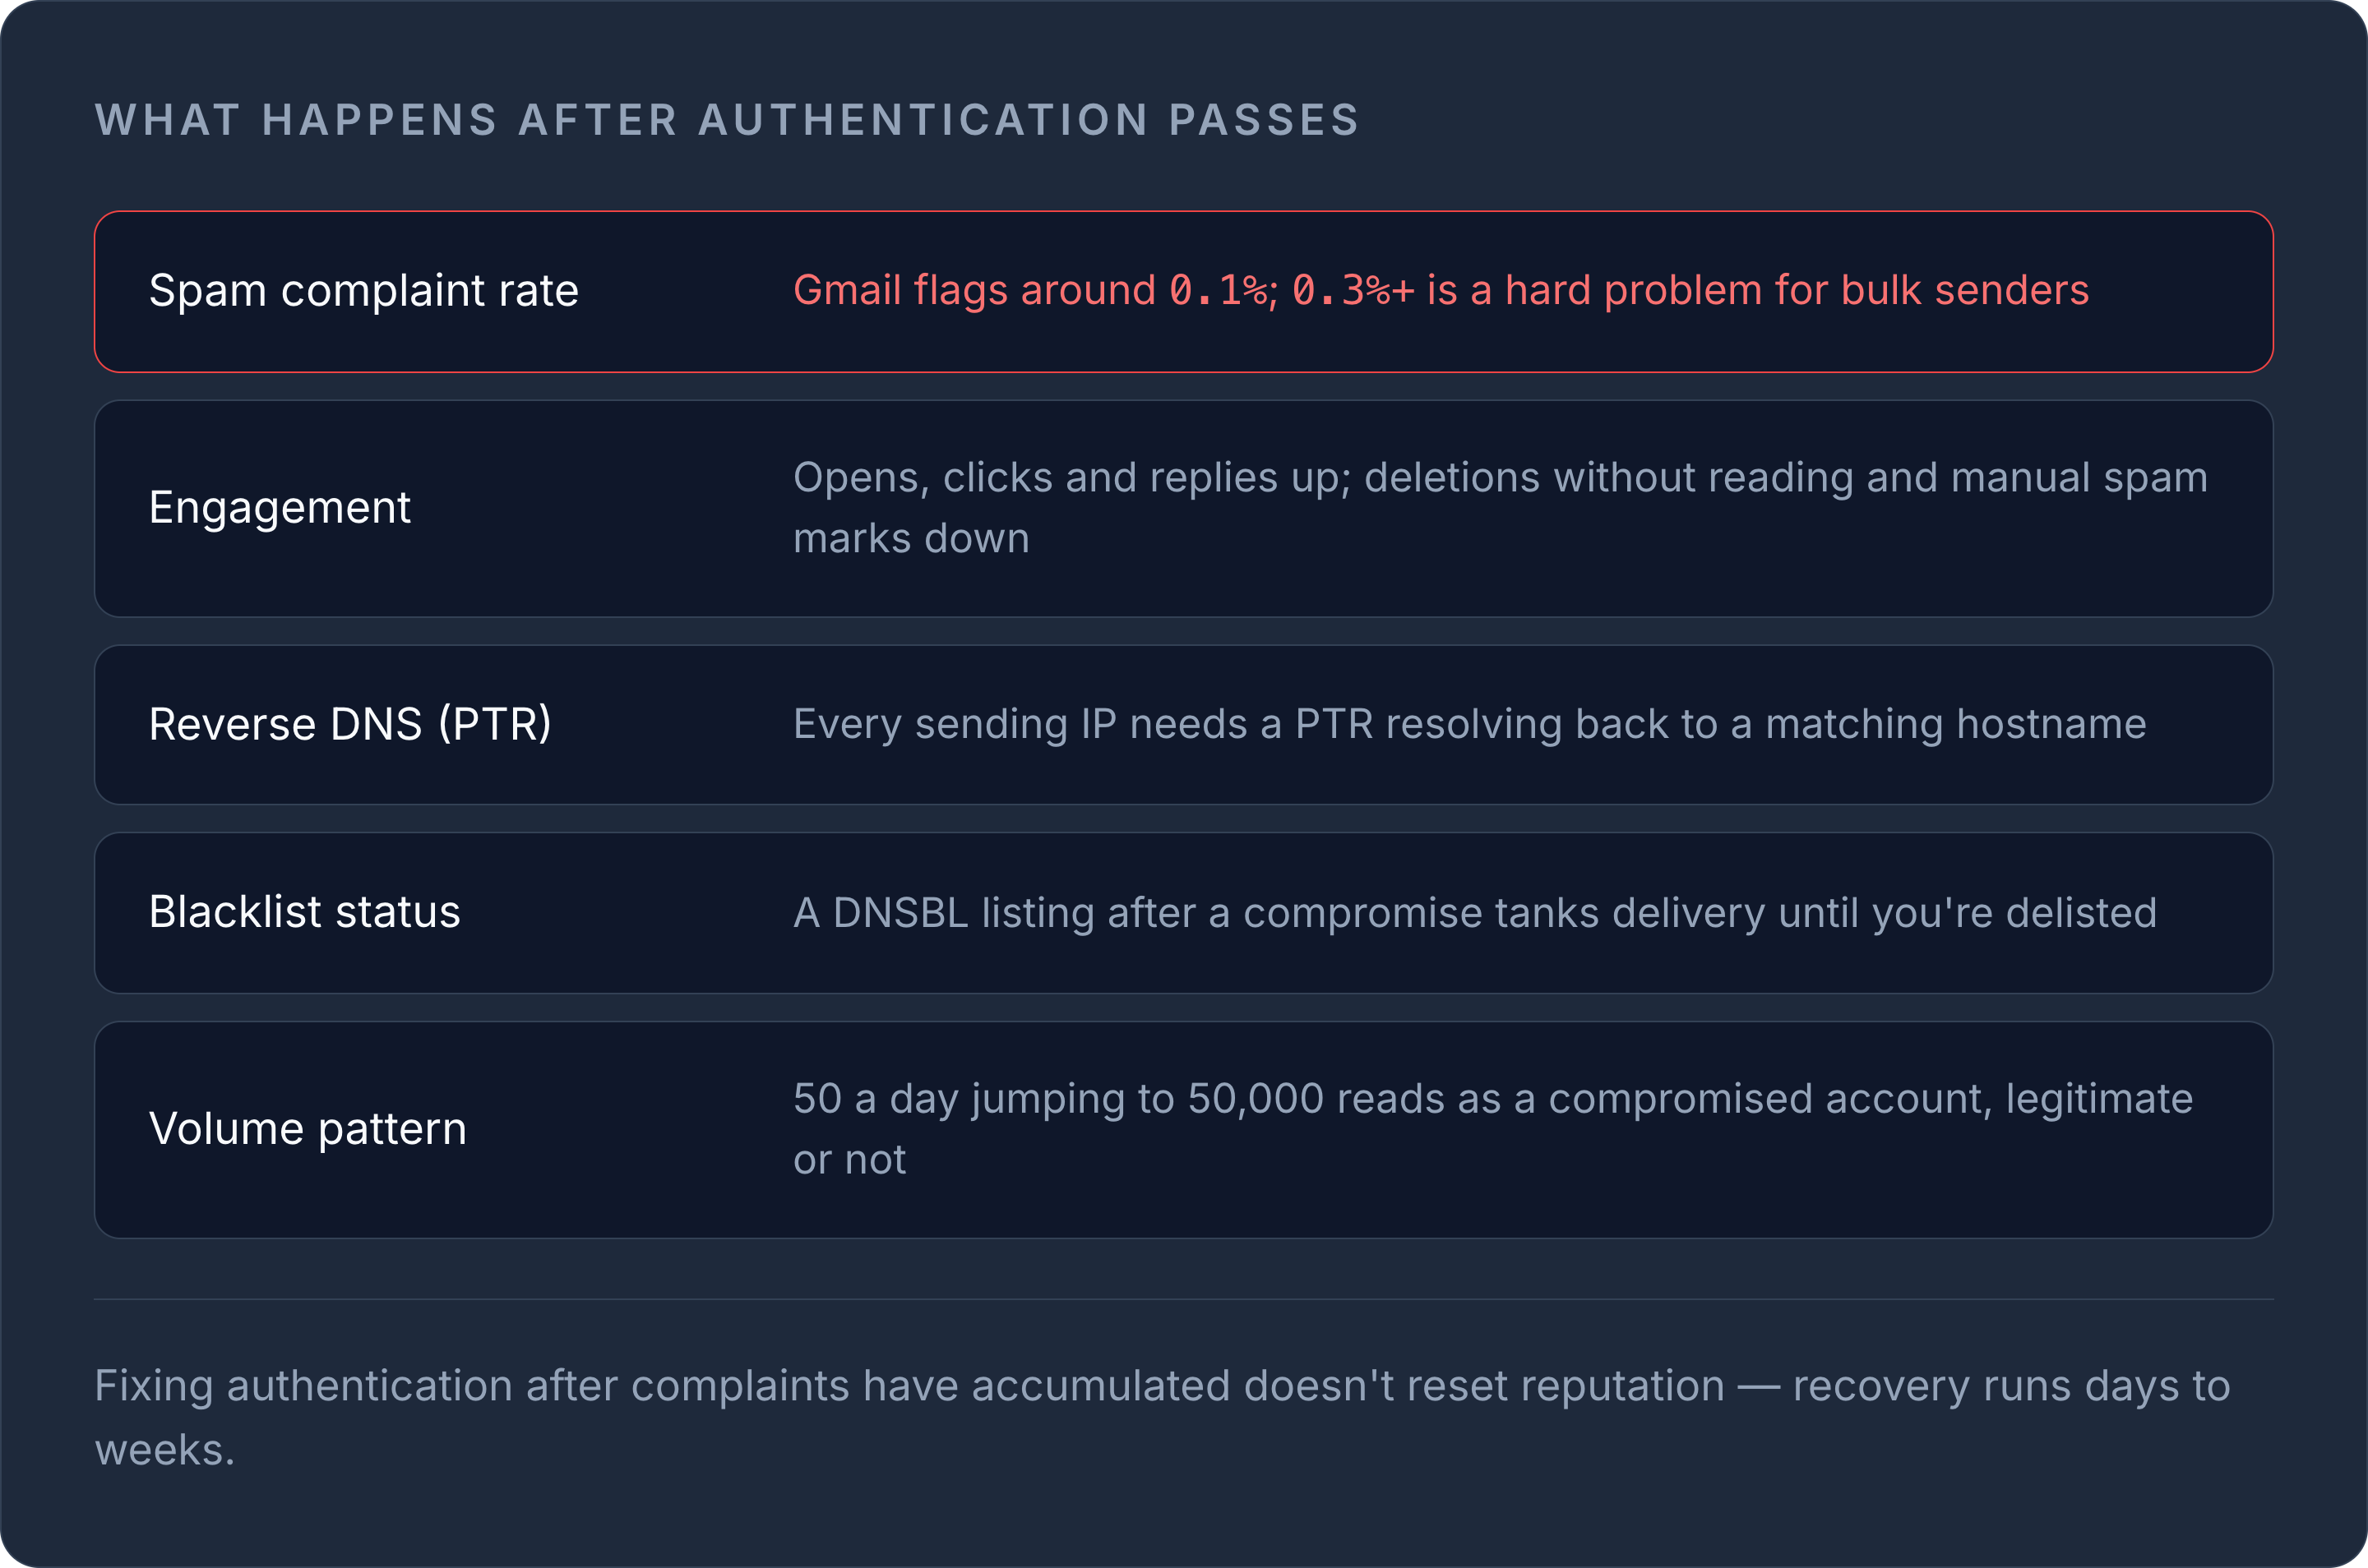Select the DNSBL listing description text
2368x1568 pixels.
[x=1474, y=913]
